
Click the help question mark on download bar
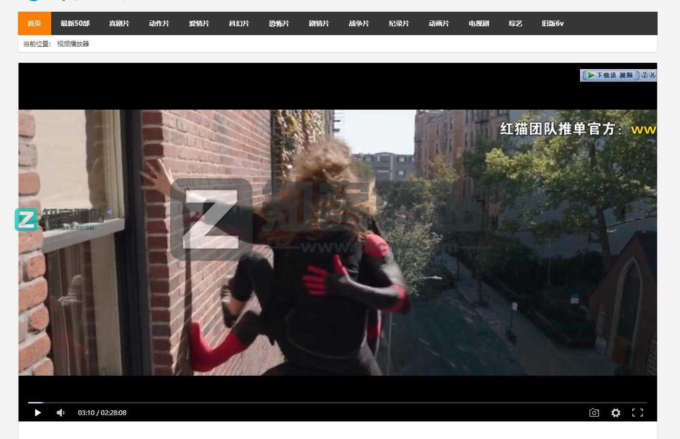644,75
